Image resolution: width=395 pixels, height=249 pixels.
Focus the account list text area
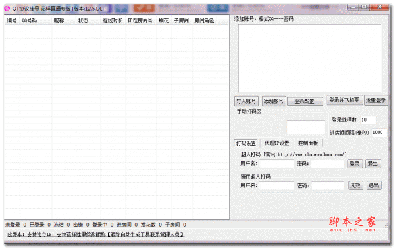point(309,58)
